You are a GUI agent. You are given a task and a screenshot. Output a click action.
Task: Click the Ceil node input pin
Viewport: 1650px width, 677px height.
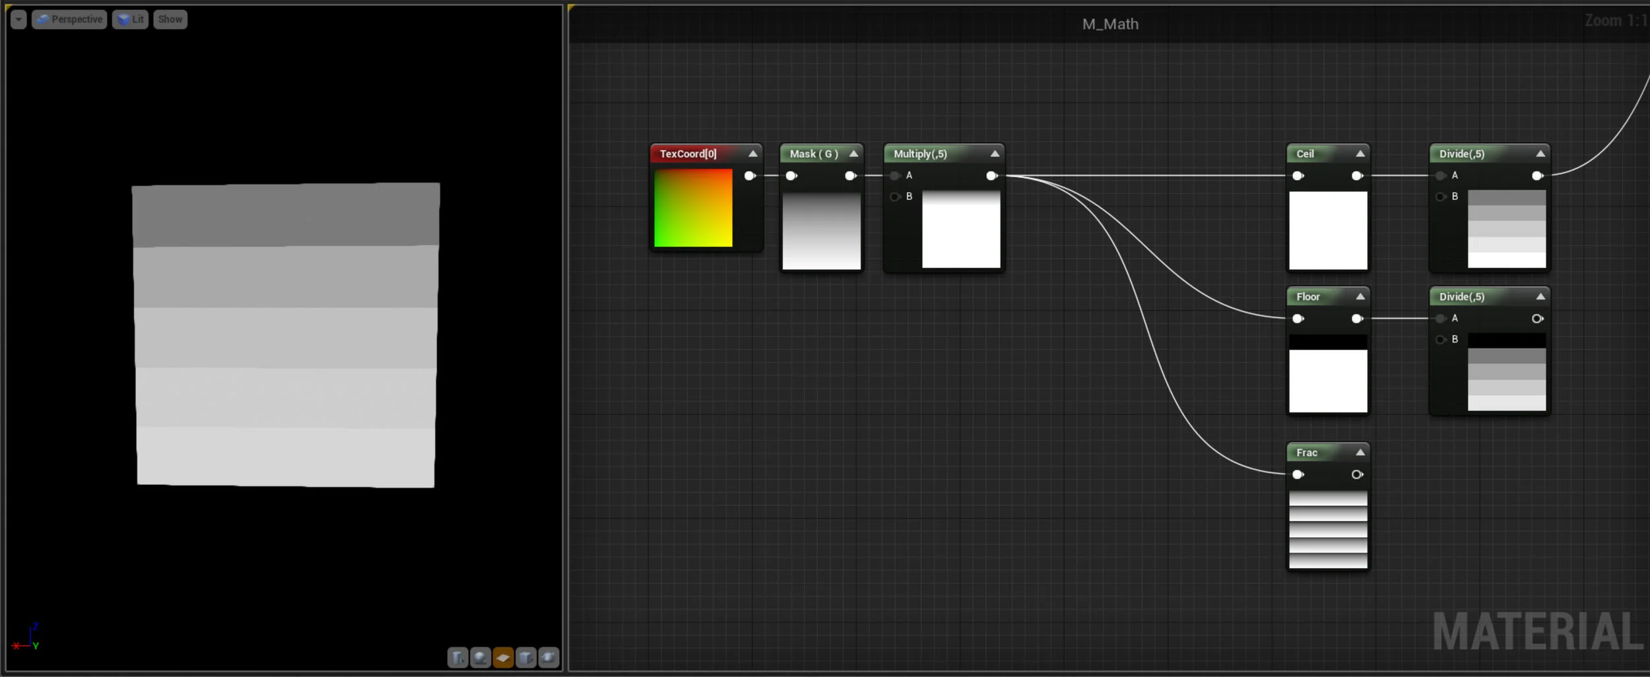pos(1298,176)
